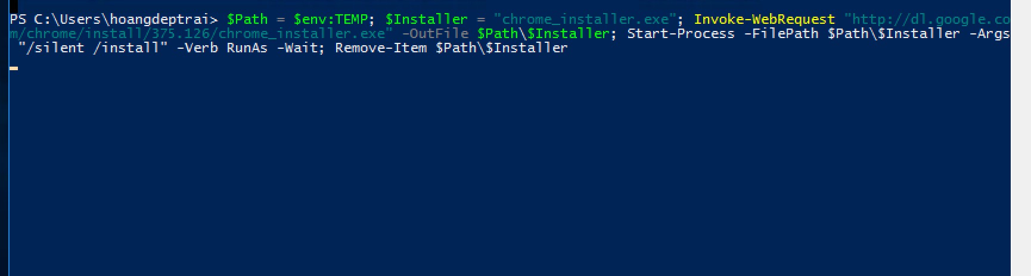This screenshot has width=1031, height=276.
Task: Click the -OutFile parameter
Action: point(435,34)
